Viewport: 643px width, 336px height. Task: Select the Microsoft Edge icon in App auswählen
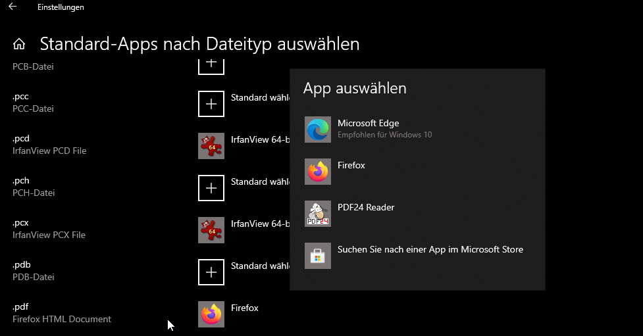(317, 130)
